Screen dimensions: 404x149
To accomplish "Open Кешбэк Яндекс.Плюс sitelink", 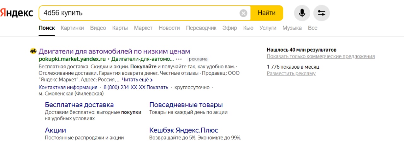I will tap(184, 130).
